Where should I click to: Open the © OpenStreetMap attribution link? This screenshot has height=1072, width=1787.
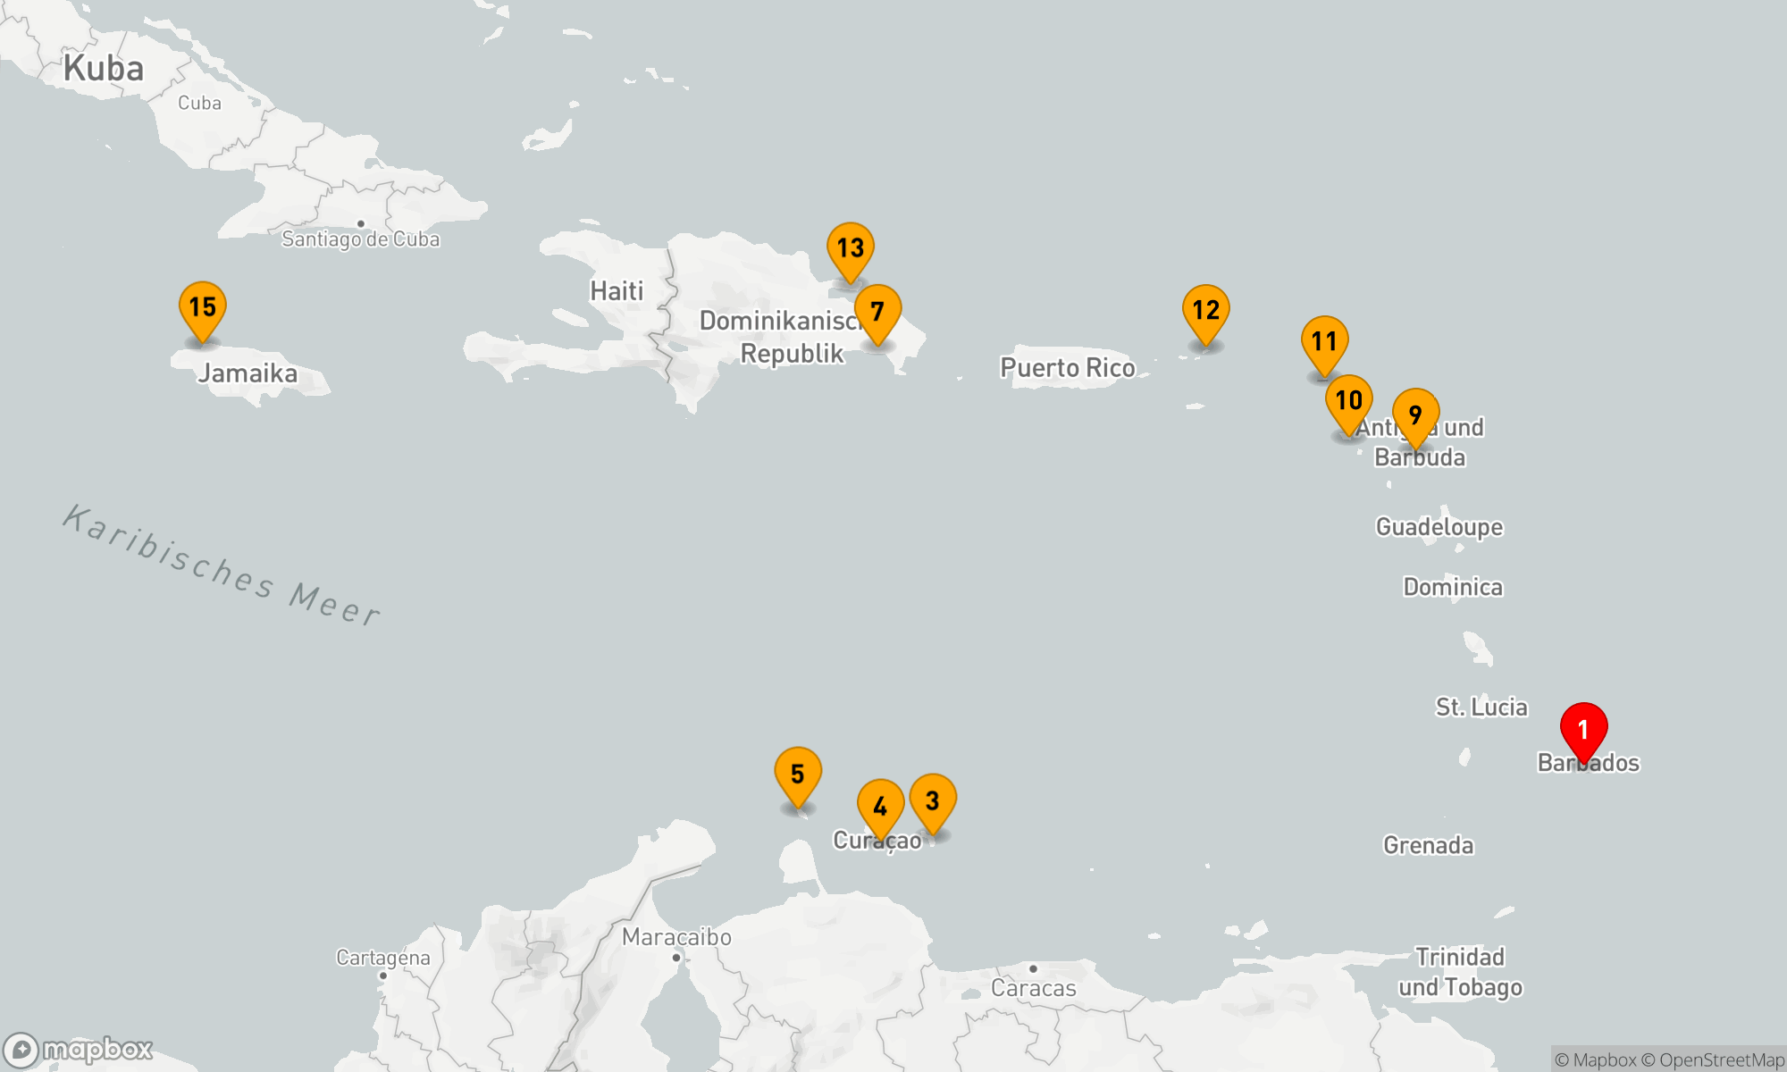coord(1712,1059)
